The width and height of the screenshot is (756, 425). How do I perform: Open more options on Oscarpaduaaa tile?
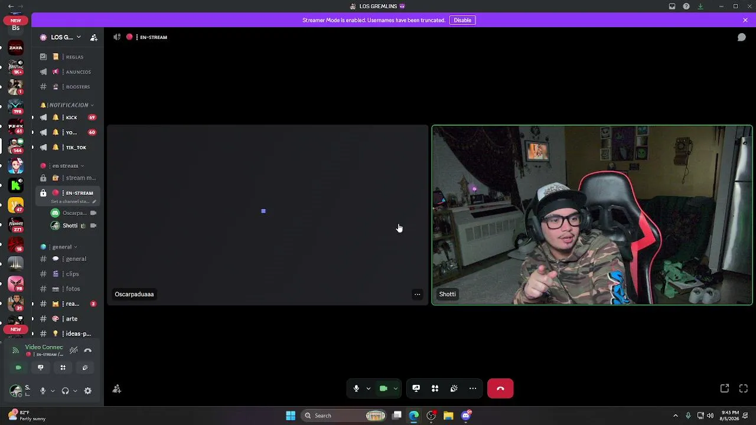[x=417, y=294]
